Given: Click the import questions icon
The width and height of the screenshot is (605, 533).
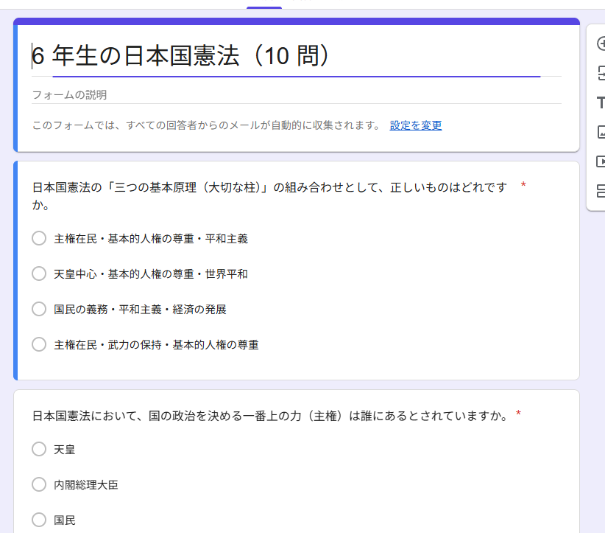Looking at the screenshot, I should pyautogui.click(x=601, y=73).
